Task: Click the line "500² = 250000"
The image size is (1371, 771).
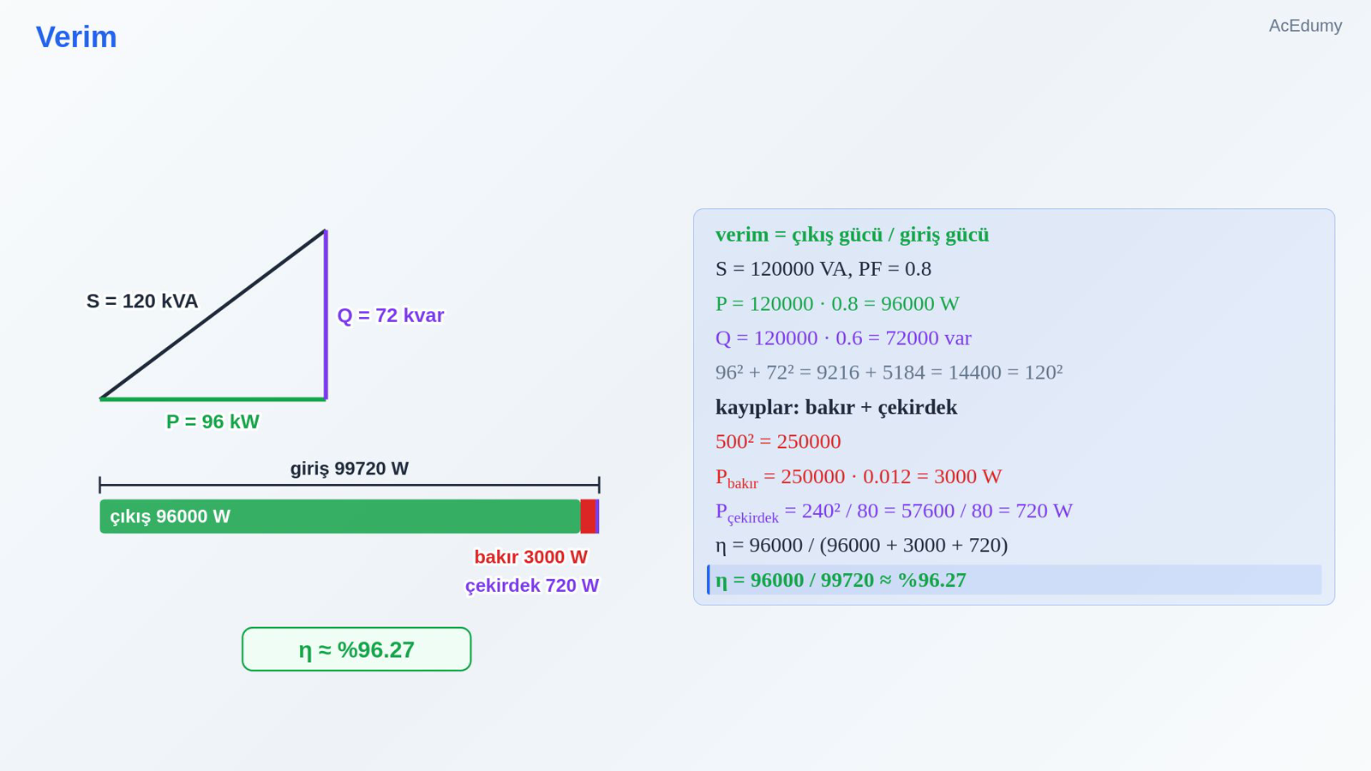Action: tap(778, 442)
